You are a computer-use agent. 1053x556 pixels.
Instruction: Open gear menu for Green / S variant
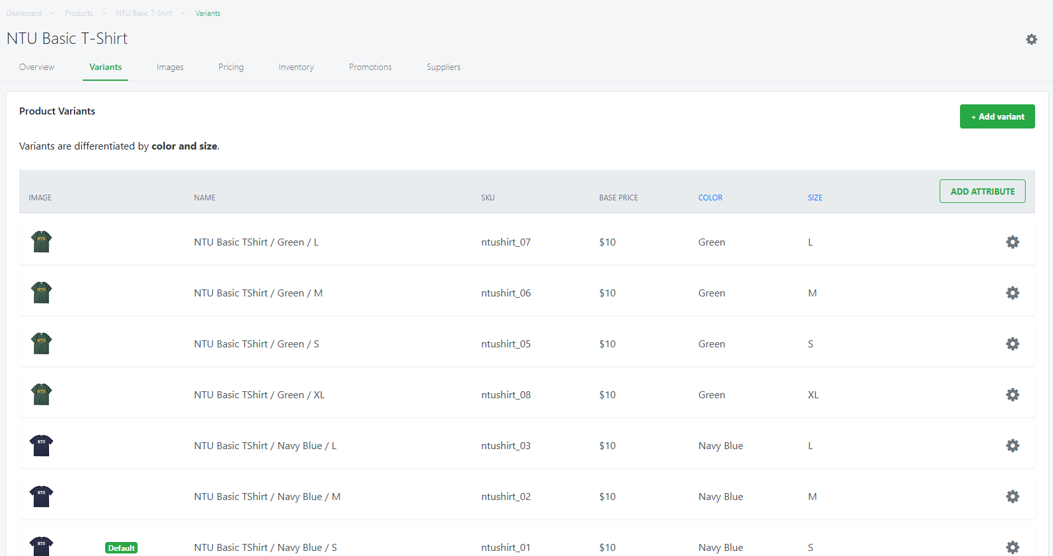coord(1012,344)
